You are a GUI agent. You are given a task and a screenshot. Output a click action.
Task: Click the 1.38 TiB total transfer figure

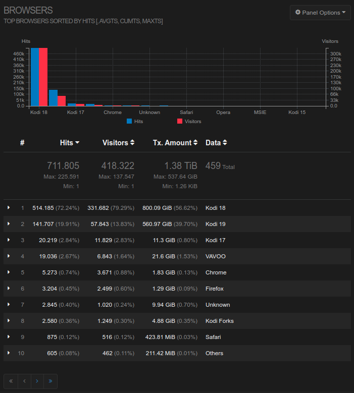[181, 165]
